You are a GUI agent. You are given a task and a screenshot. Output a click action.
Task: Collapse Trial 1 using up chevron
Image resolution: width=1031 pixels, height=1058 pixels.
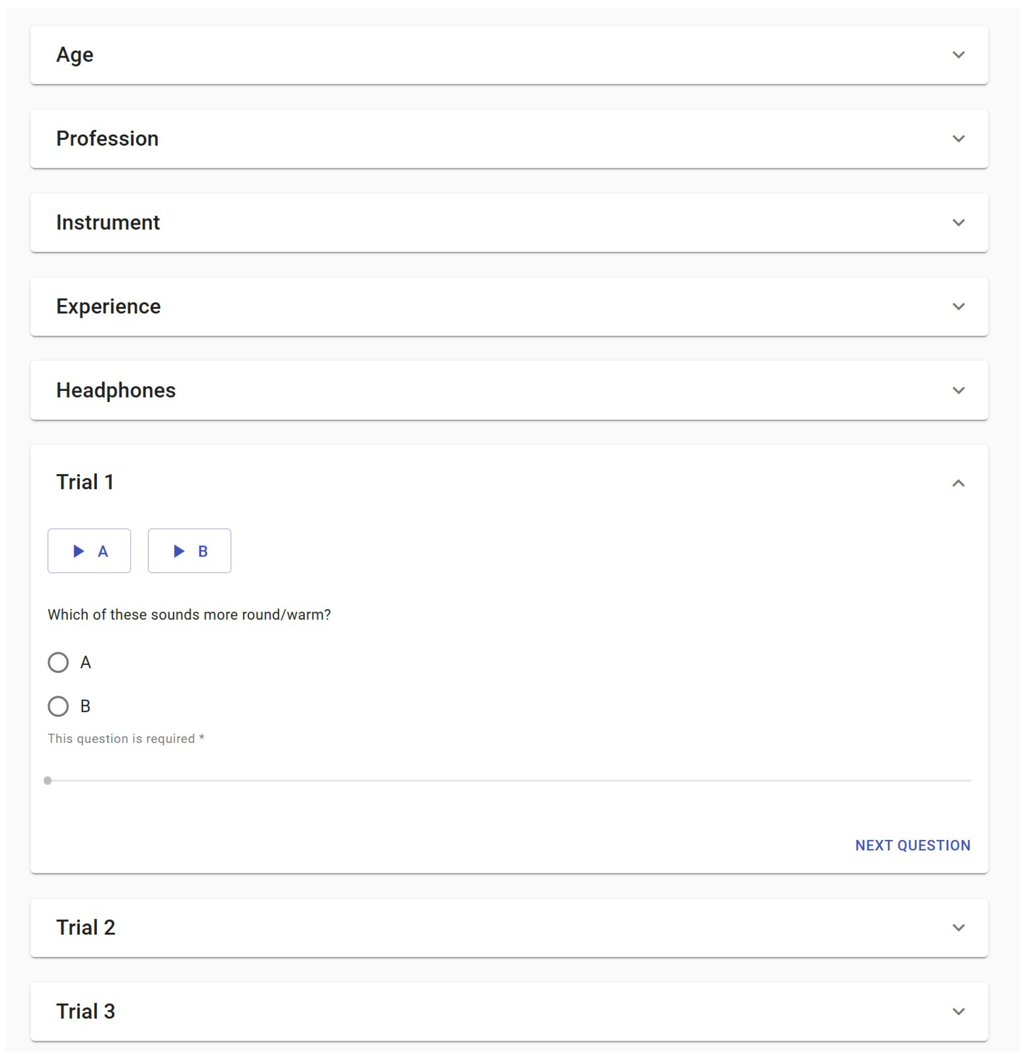(958, 483)
